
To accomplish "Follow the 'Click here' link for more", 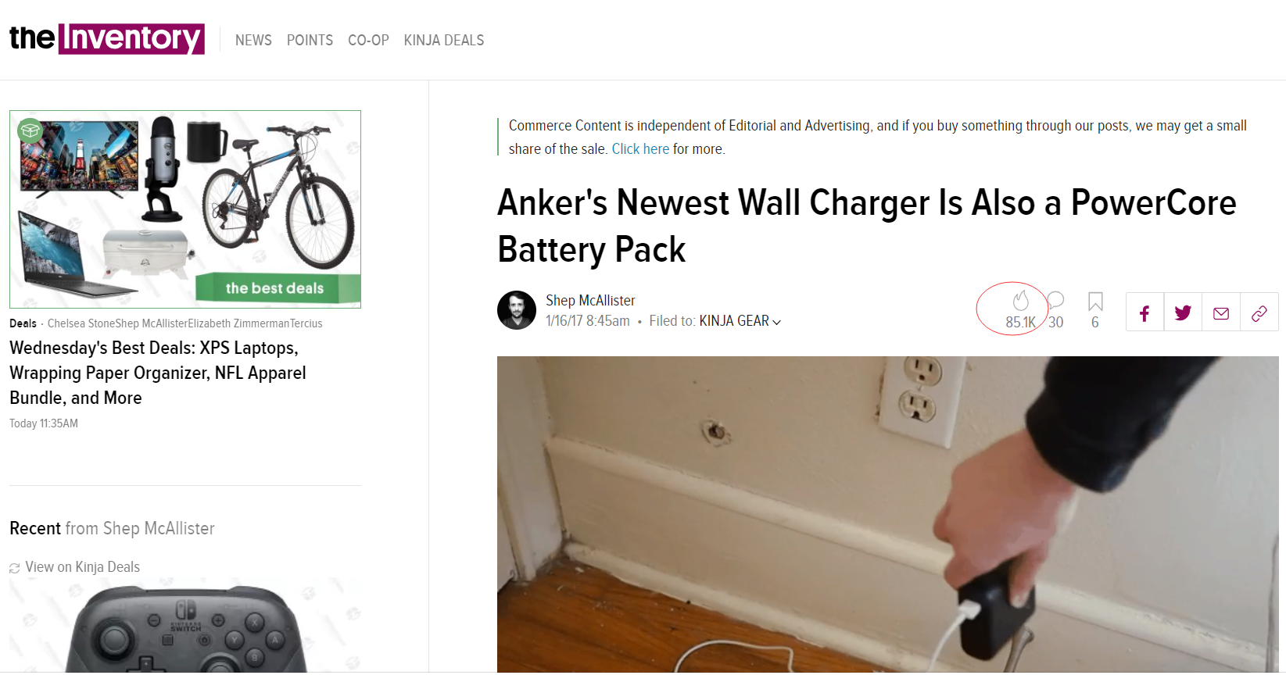I will (x=640, y=148).
